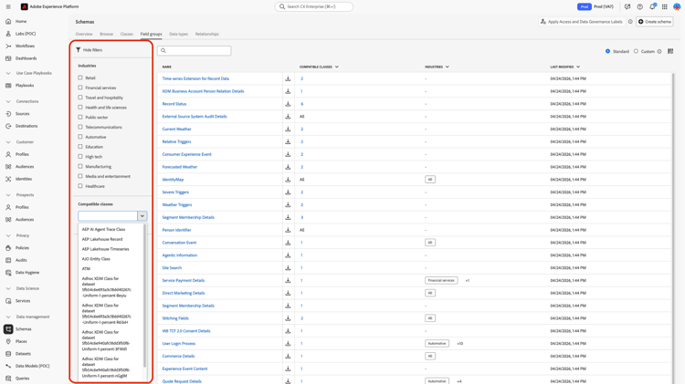Check Health and life sciences filter

point(80,108)
